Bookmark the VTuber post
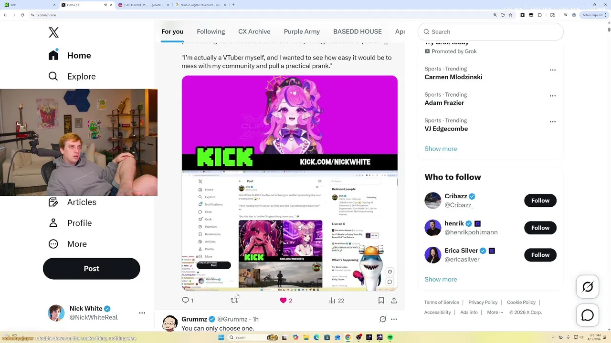Screen dimensions: 611x343 coord(381,300)
